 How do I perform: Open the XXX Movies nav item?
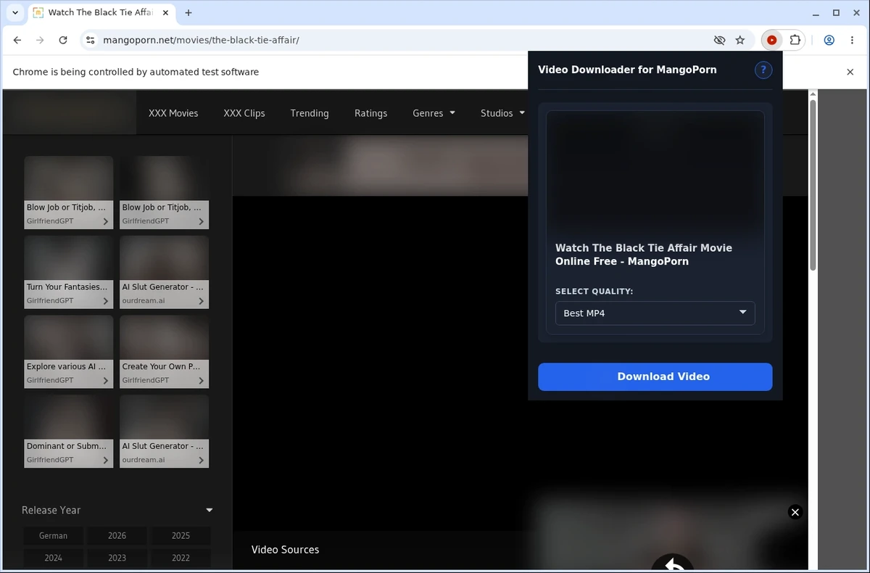(173, 113)
